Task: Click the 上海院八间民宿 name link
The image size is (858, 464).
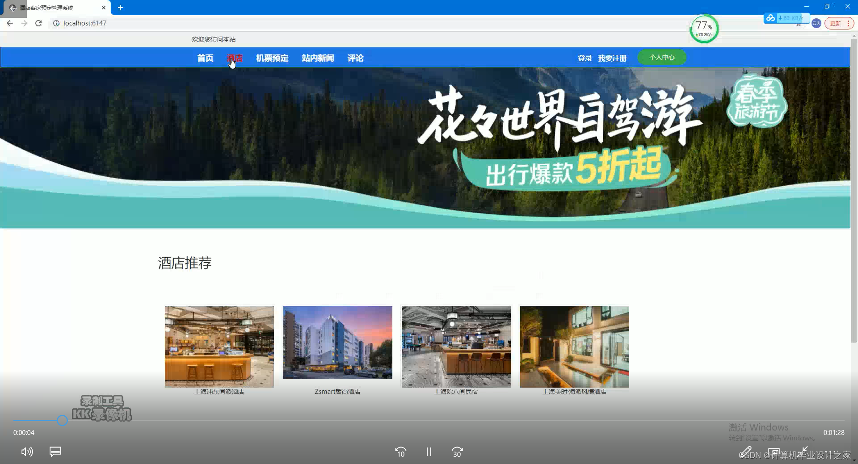Action: point(456,392)
